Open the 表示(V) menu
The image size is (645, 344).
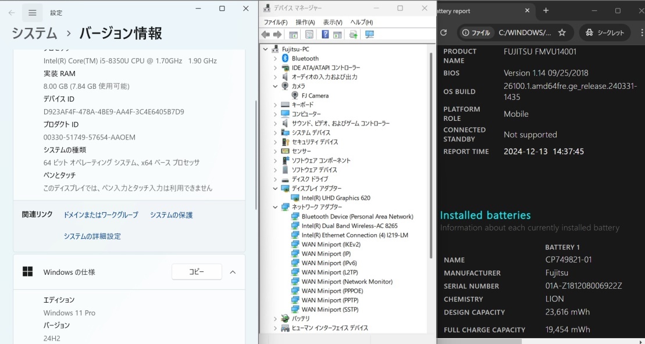pos(332,22)
